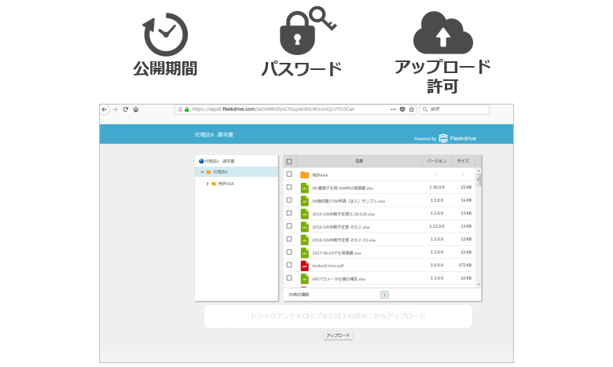This screenshot has width=613, height=367.
Task: Reload the page with the refresh icon
Action: point(125,109)
